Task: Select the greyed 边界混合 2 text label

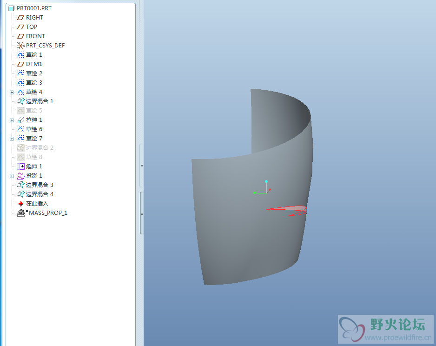Action: pos(40,148)
